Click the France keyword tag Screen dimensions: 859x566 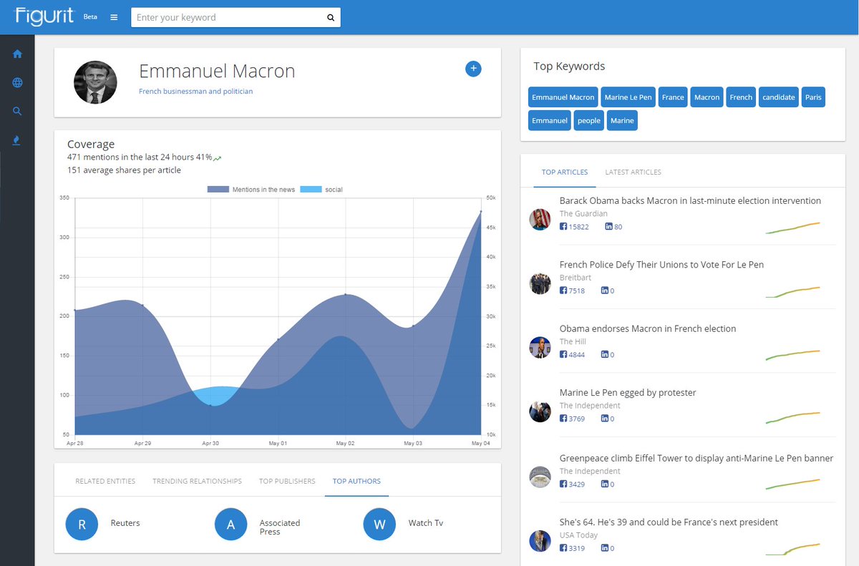[x=673, y=97]
